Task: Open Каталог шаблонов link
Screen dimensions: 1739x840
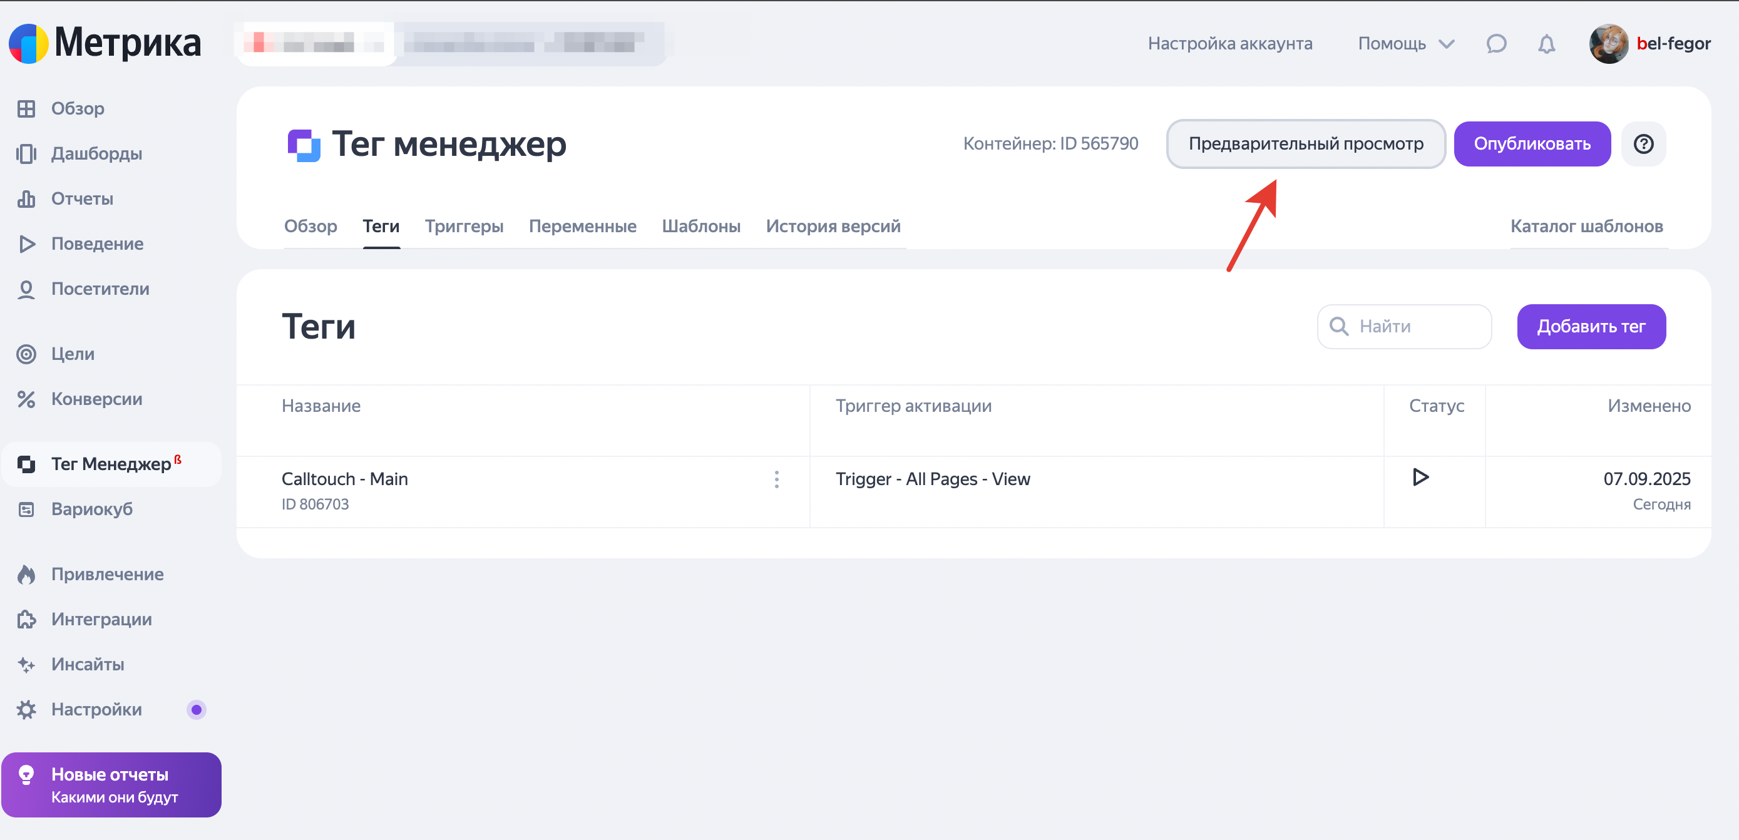Action: pos(1586,226)
